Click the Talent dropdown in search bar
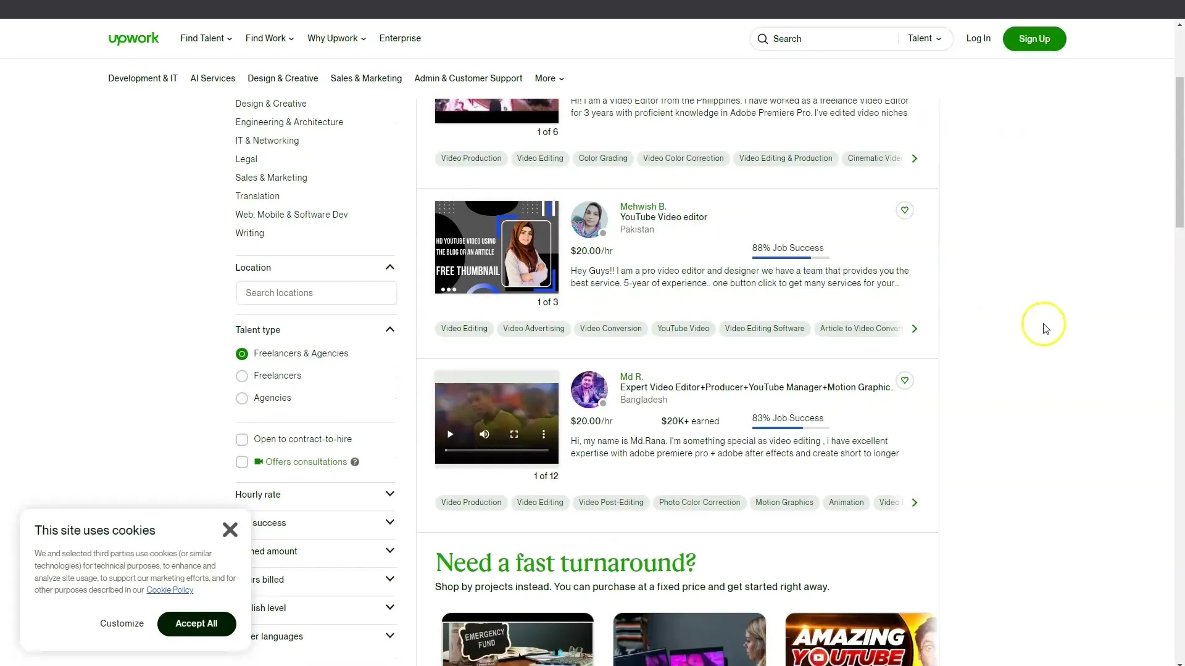 click(x=925, y=38)
